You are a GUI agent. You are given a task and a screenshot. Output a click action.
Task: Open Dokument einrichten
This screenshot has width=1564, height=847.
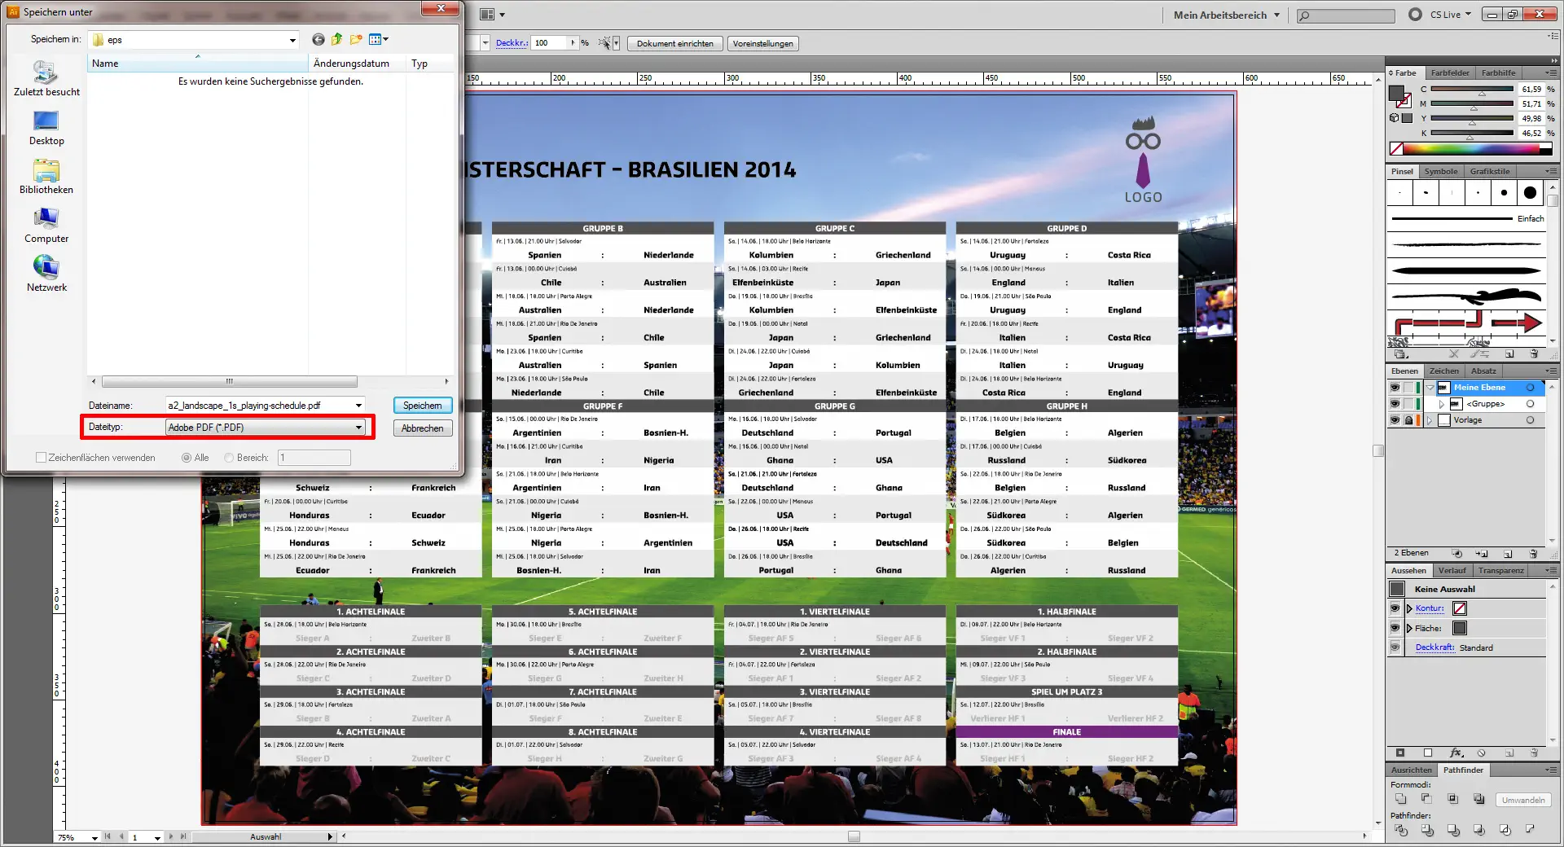coord(674,43)
